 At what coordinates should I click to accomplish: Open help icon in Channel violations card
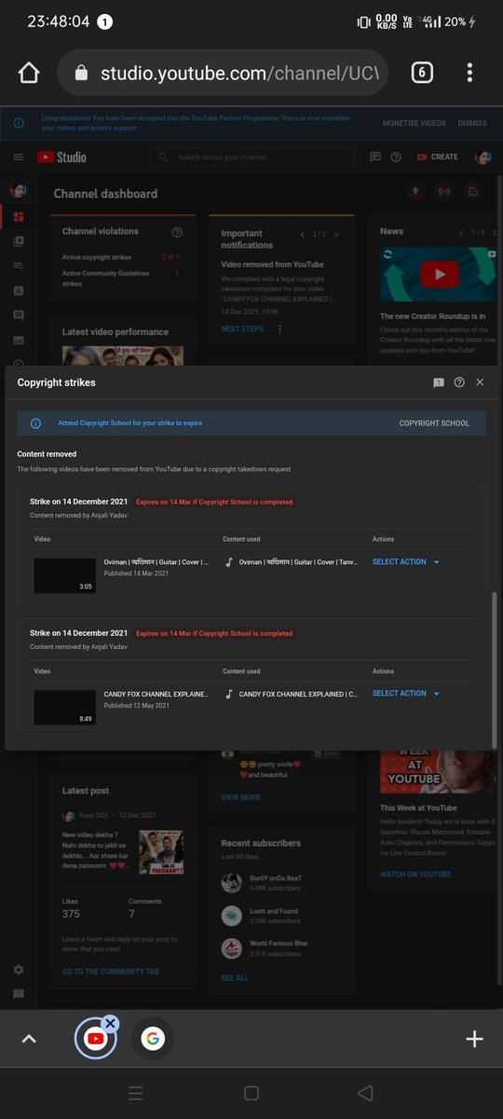click(x=177, y=232)
